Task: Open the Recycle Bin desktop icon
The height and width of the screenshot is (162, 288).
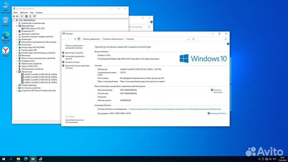Action: tap(6, 22)
